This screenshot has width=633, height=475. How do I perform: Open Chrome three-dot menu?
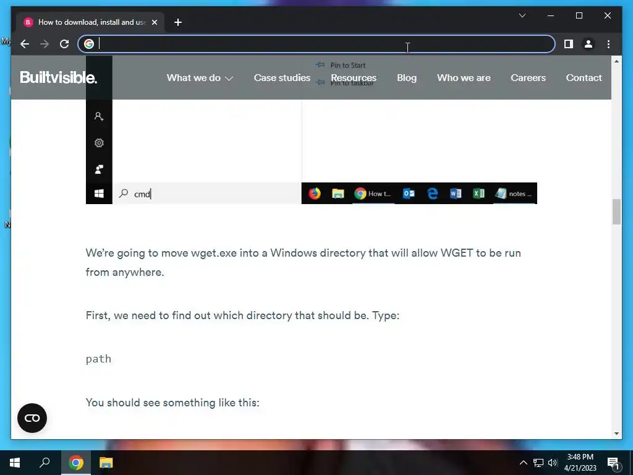608,44
